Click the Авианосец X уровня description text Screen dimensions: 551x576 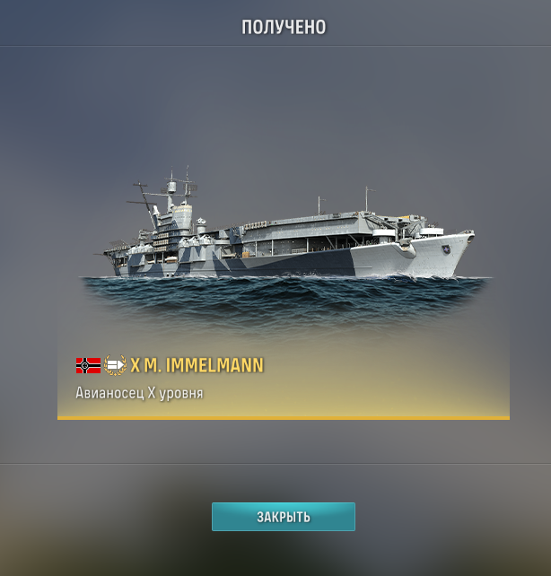pos(139,393)
